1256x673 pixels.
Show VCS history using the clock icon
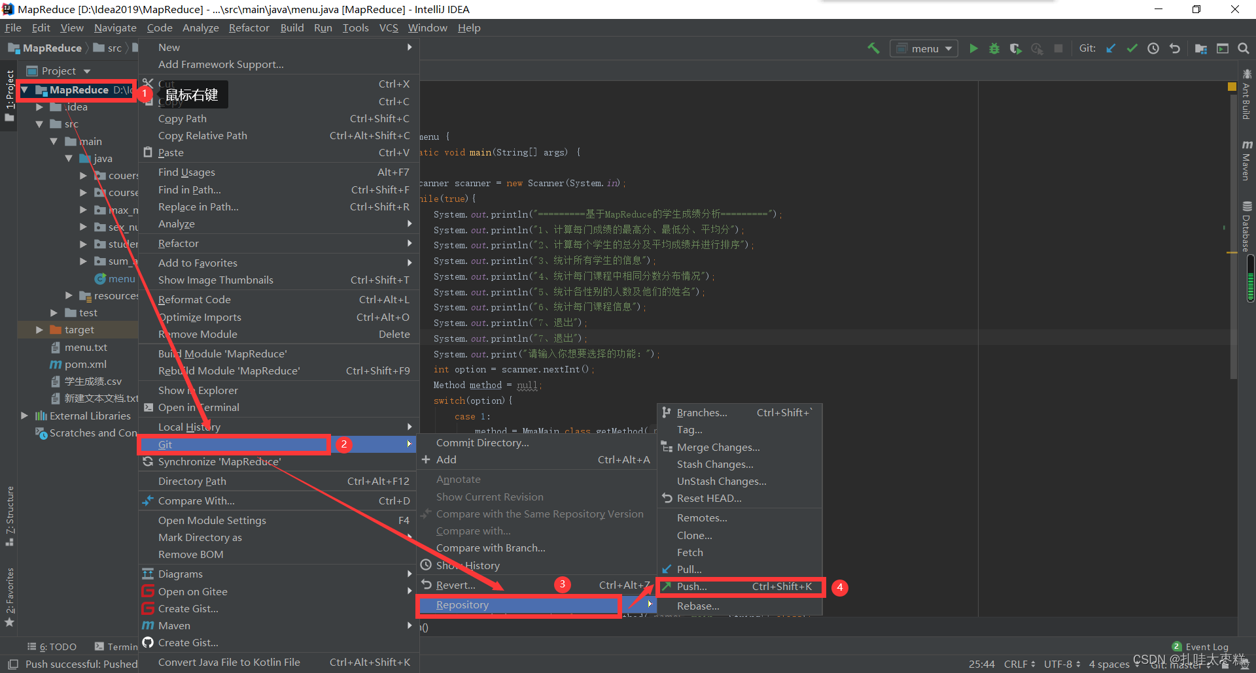(1153, 48)
